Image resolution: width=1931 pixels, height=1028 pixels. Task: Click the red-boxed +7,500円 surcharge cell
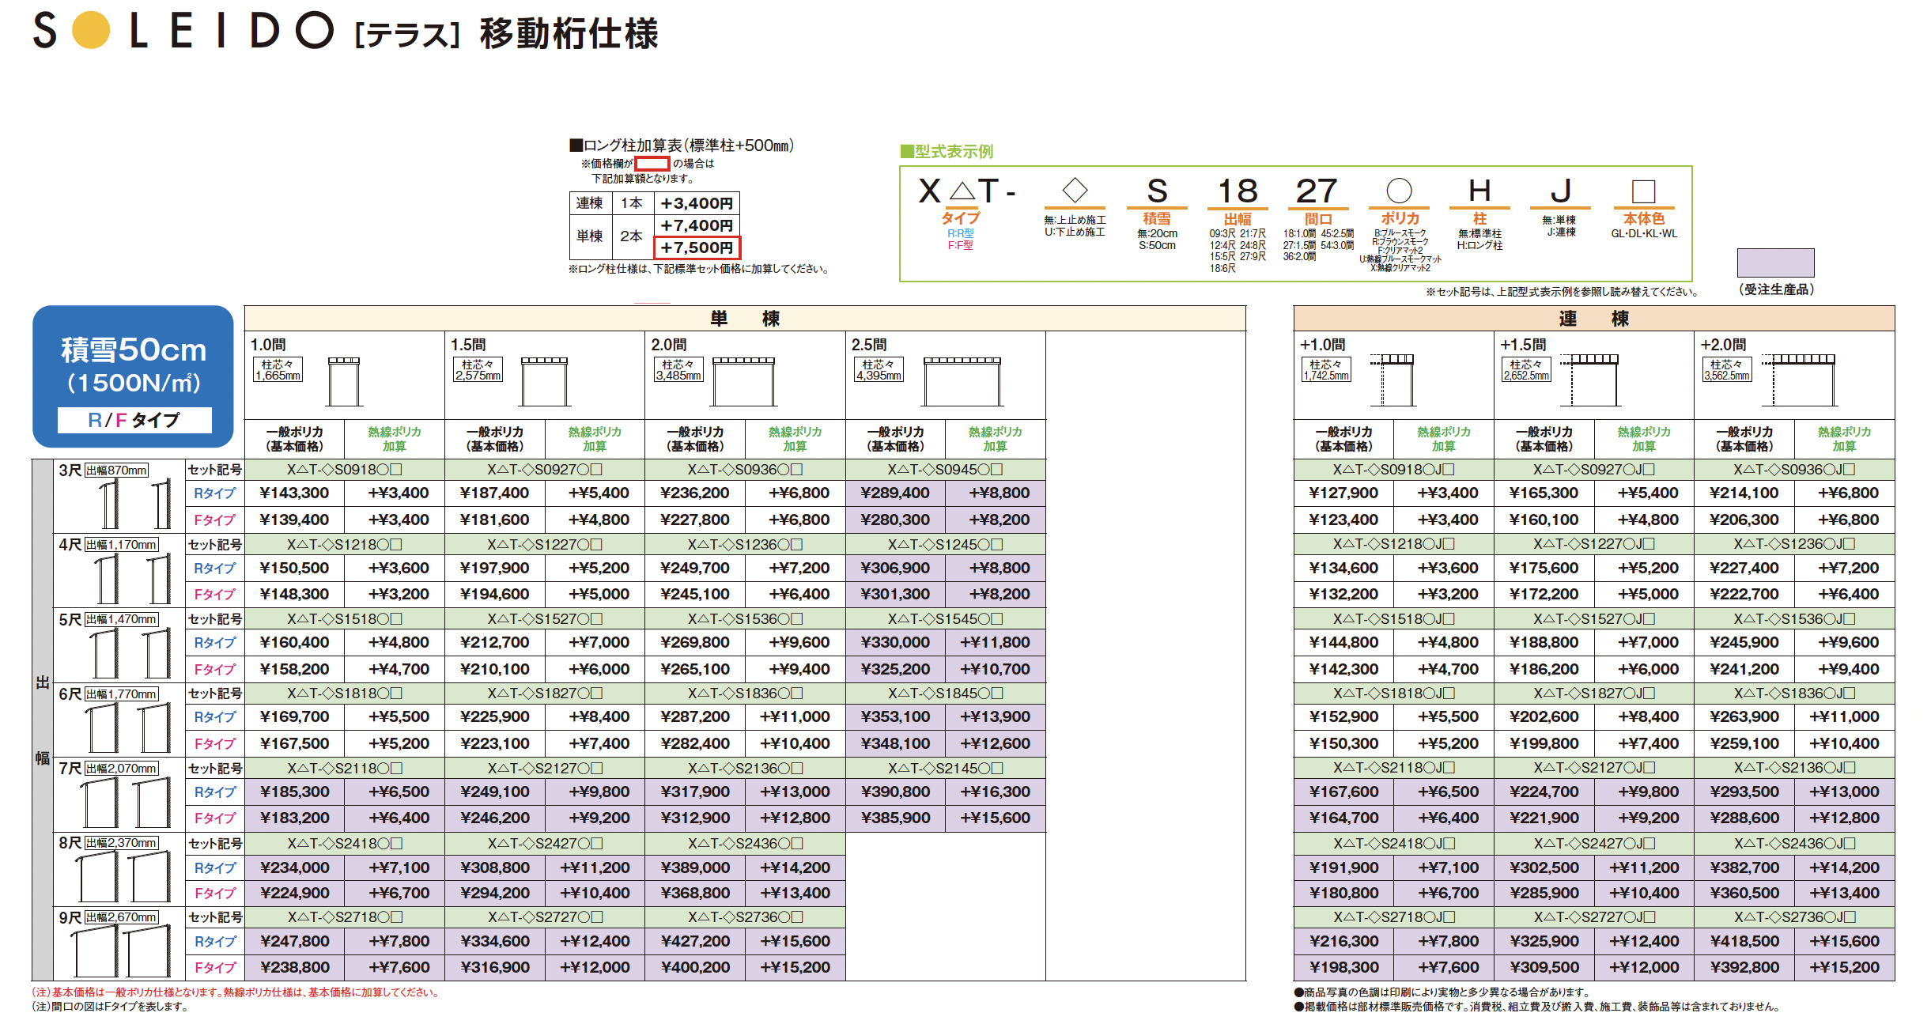(697, 248)
